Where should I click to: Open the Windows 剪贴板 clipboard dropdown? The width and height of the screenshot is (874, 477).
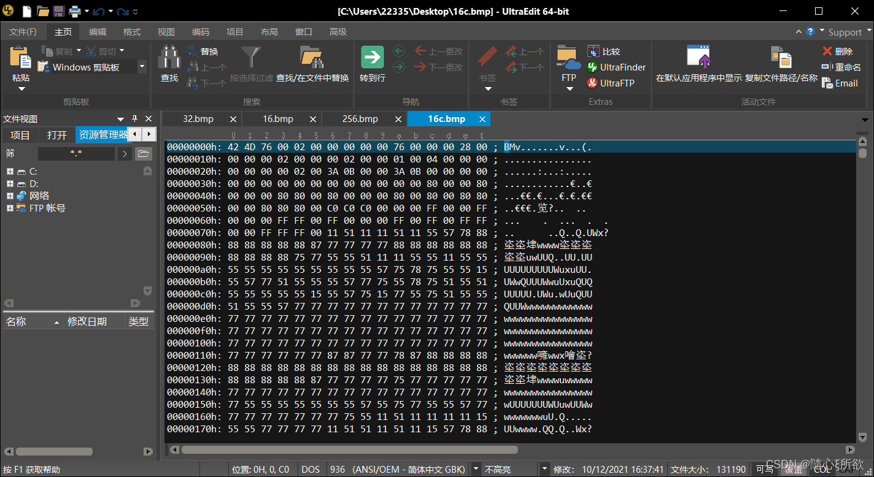tap(142, 67)
